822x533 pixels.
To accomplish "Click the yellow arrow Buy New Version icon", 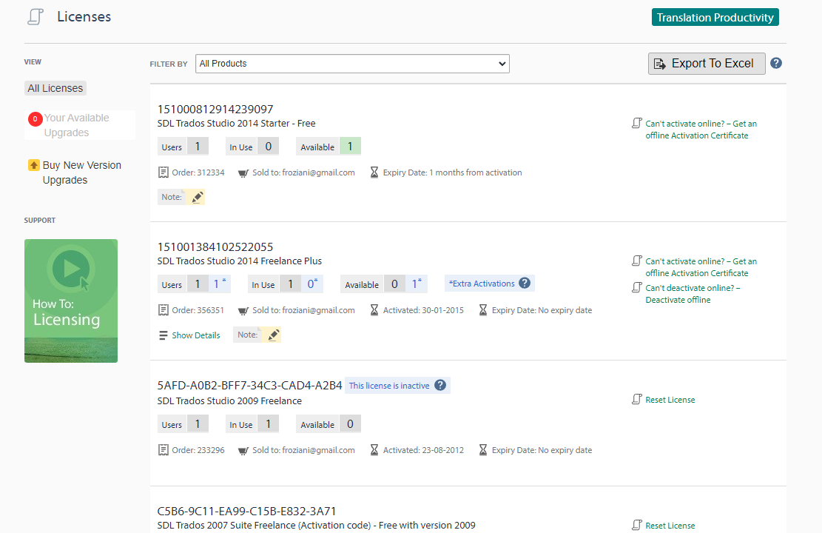I will pos(33,165).
